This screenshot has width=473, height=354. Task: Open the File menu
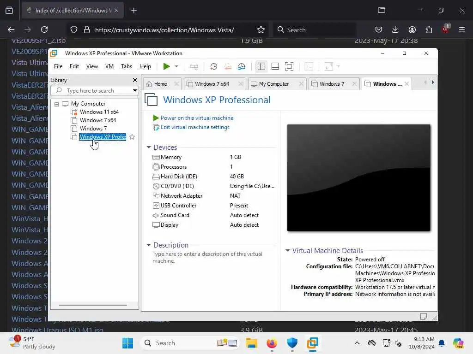tap(58, 66)
